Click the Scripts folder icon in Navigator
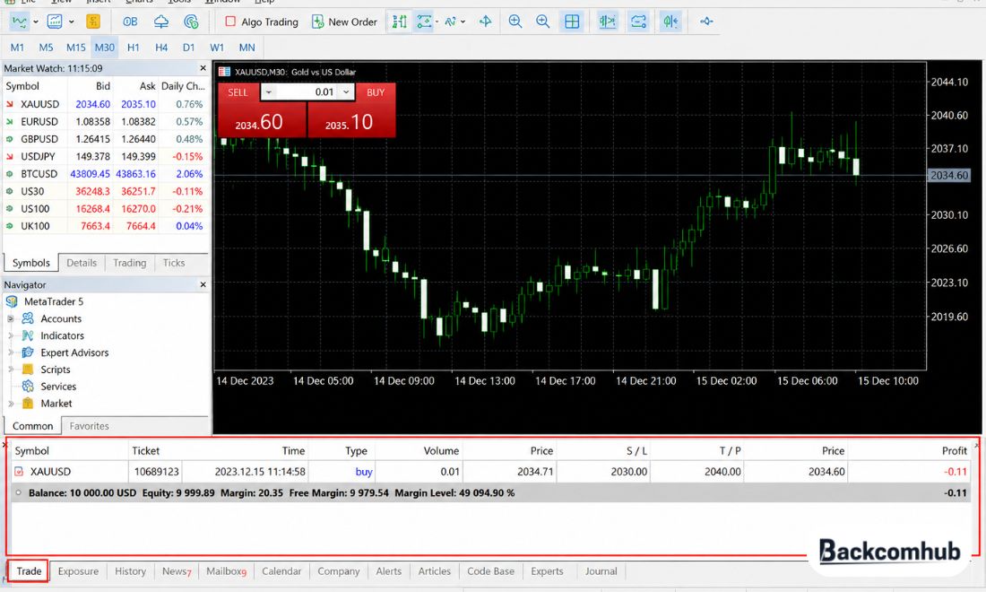Image resolution: width=986 pixels, height=592 pixels. 28,370
